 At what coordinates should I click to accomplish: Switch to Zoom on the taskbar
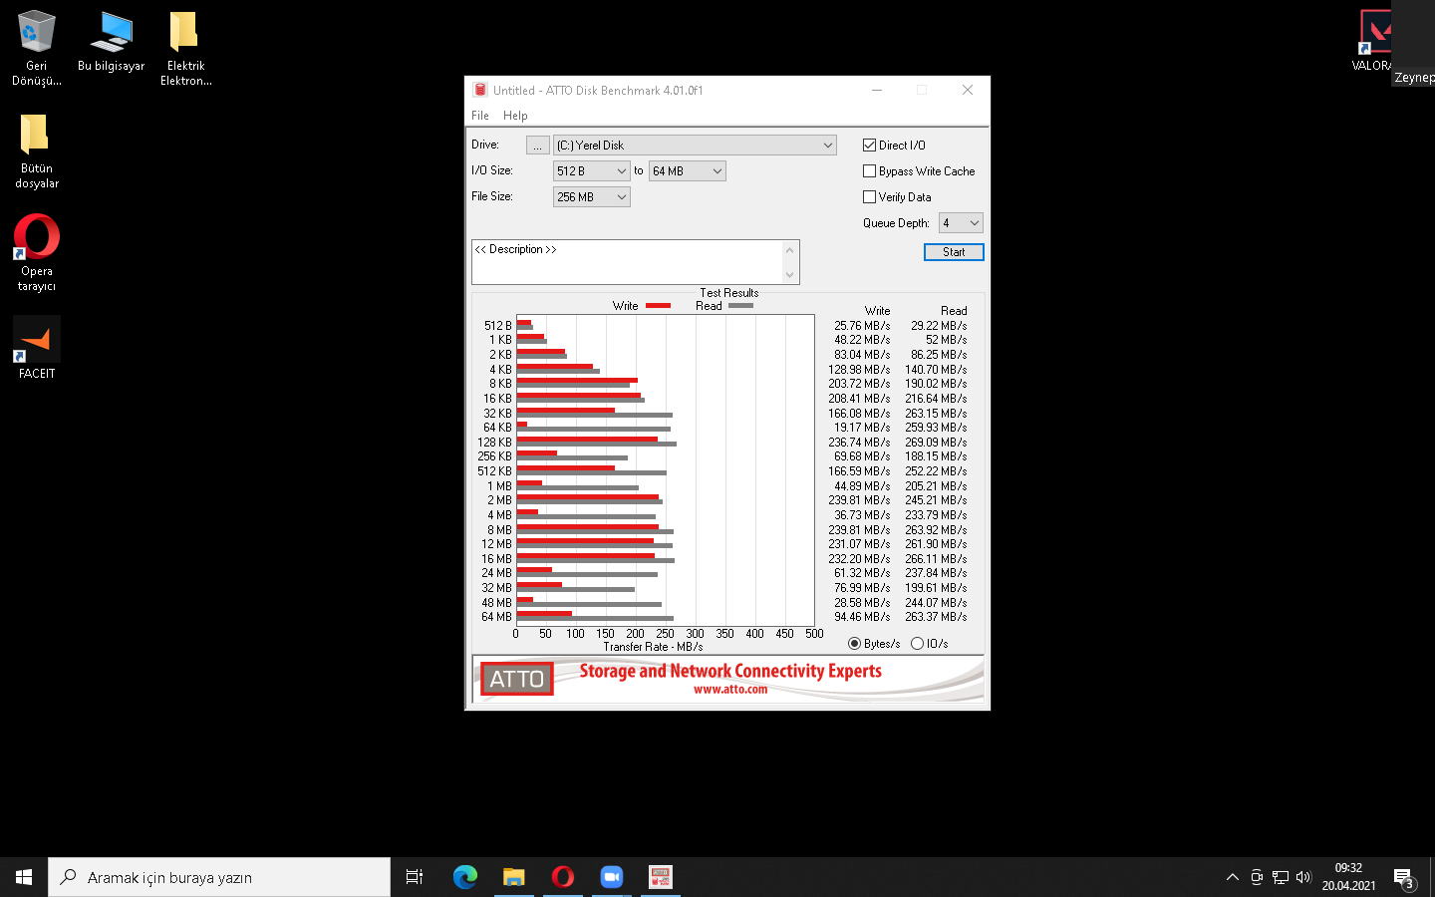pos(612,877)
